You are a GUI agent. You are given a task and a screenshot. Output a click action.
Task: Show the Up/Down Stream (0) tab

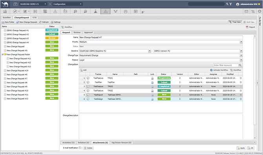click(121, 142)
